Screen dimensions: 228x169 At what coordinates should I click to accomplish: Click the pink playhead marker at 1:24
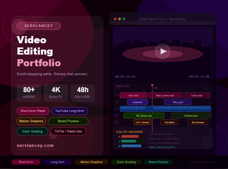click(x=152, y=86)
